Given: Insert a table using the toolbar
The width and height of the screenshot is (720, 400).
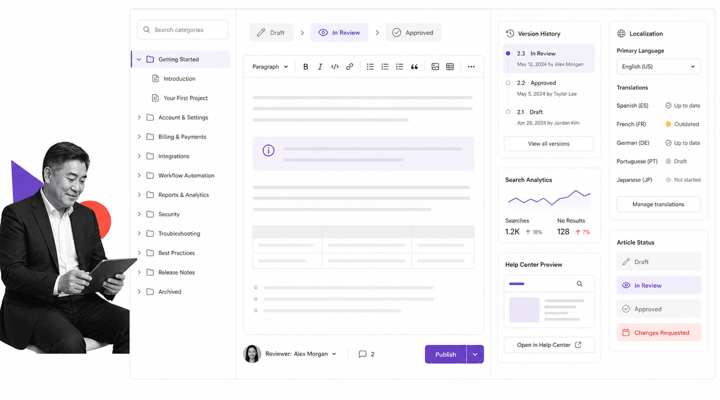Looking at the screenshot, I should 450,67.
